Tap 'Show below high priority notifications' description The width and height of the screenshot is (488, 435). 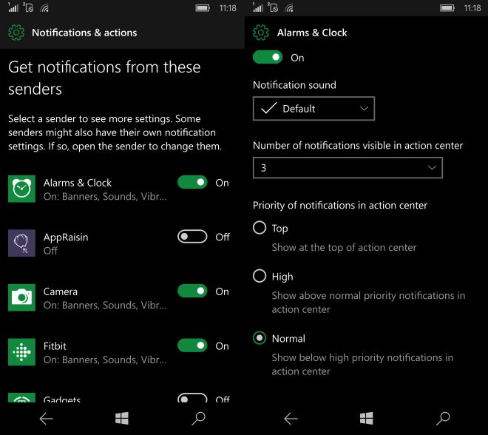point(362,364)
